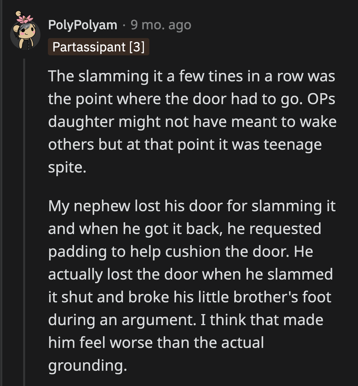Click the "9 mo. ago" timestamp

(x=161, y=25)
